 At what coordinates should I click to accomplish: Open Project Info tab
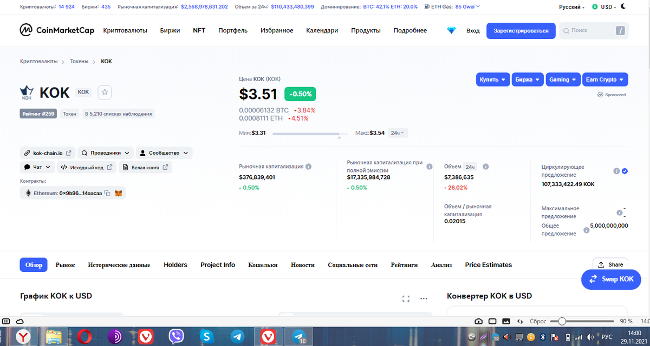pos(218,265)
